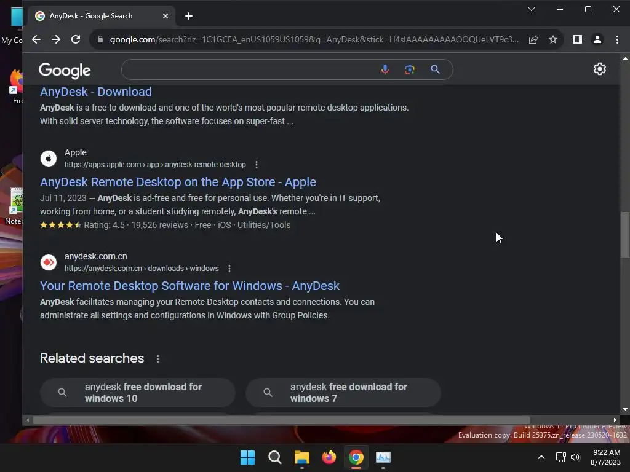Open more options for anydesk.com.cn result
The width and height of the screenshot is (630, 472).
click(229, 269)
